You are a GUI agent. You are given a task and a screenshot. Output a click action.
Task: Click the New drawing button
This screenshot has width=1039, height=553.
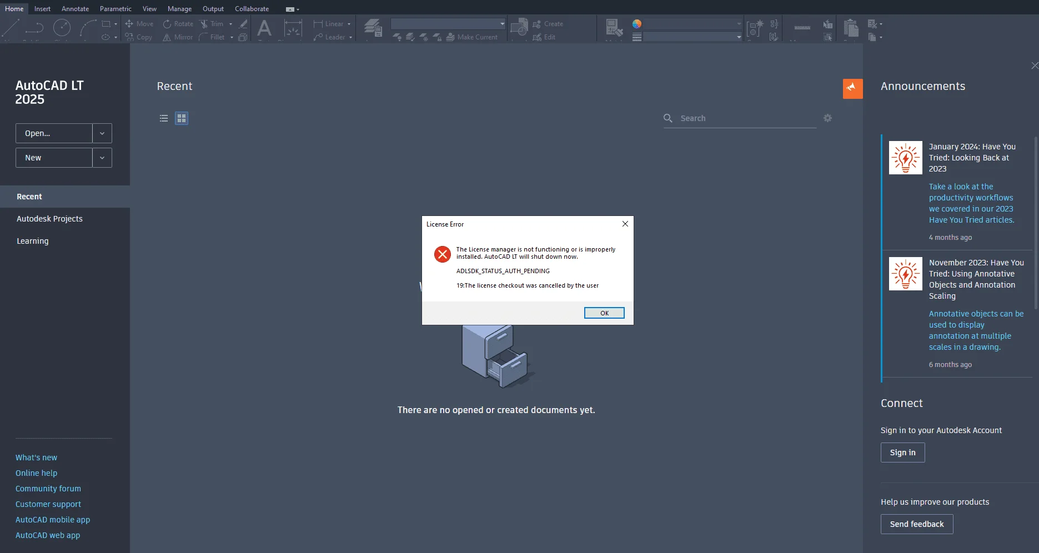tap(54, 158)
